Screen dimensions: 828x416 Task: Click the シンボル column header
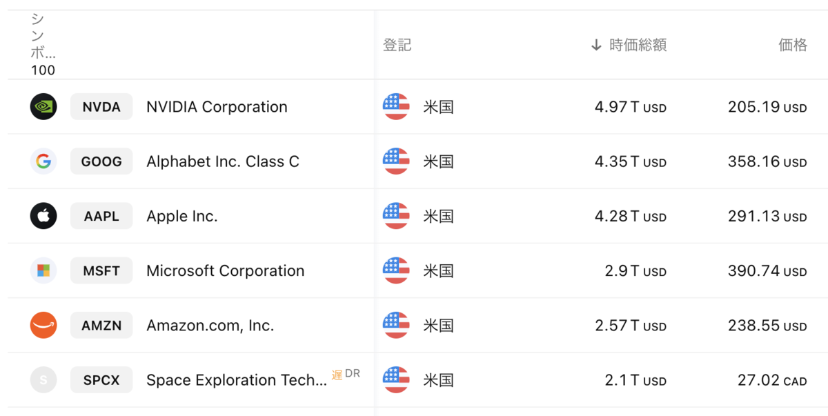[43, 46]
